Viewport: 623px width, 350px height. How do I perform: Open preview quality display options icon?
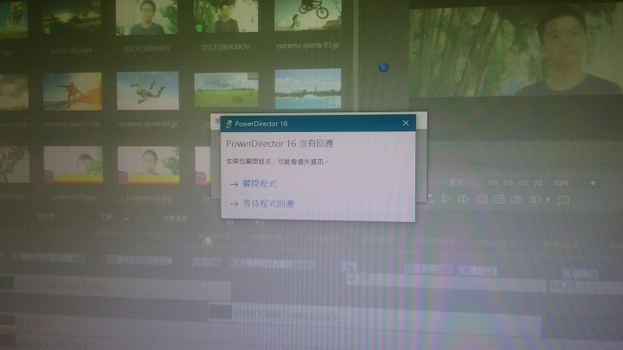(x=498, y=200)
